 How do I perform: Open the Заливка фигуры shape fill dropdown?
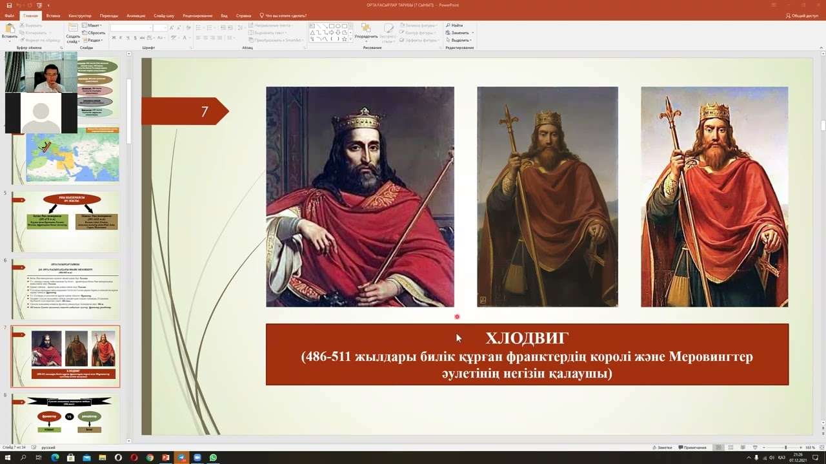[419, 25]
